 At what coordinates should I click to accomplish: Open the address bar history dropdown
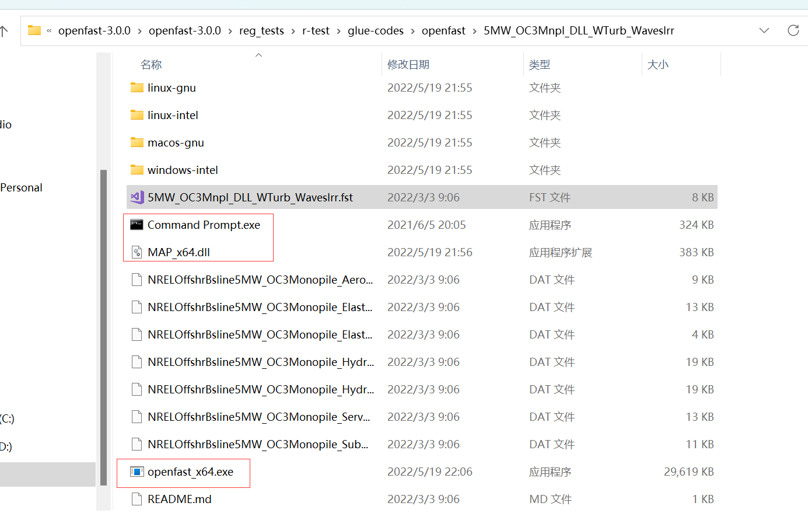point(764,30)
